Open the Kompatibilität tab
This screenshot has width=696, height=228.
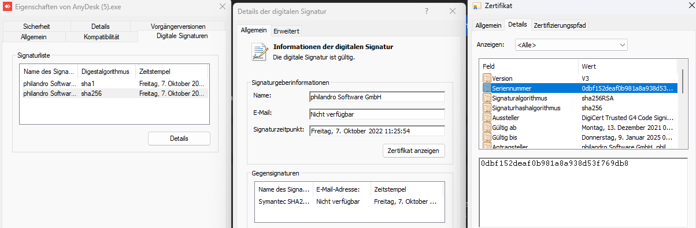(x=101, y=37)
